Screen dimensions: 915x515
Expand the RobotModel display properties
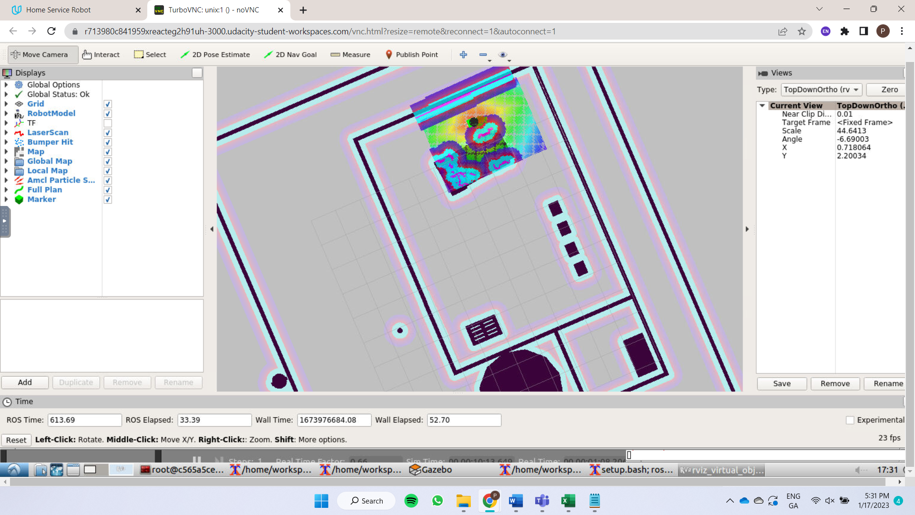click(6, 113)
